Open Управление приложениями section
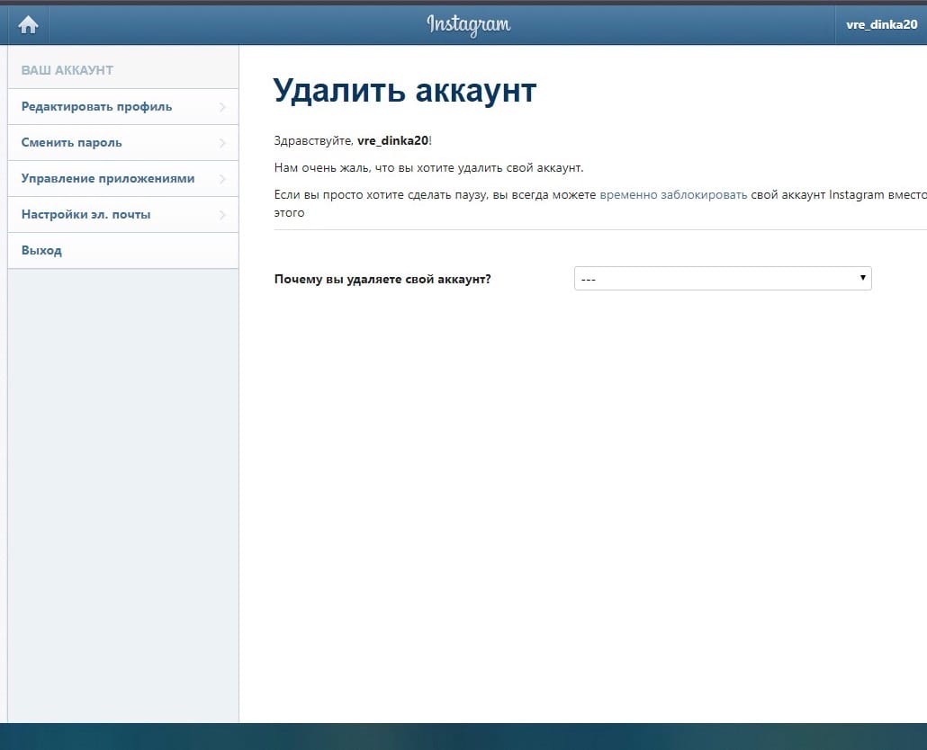927x750 pixels. [x=123, y=178]
